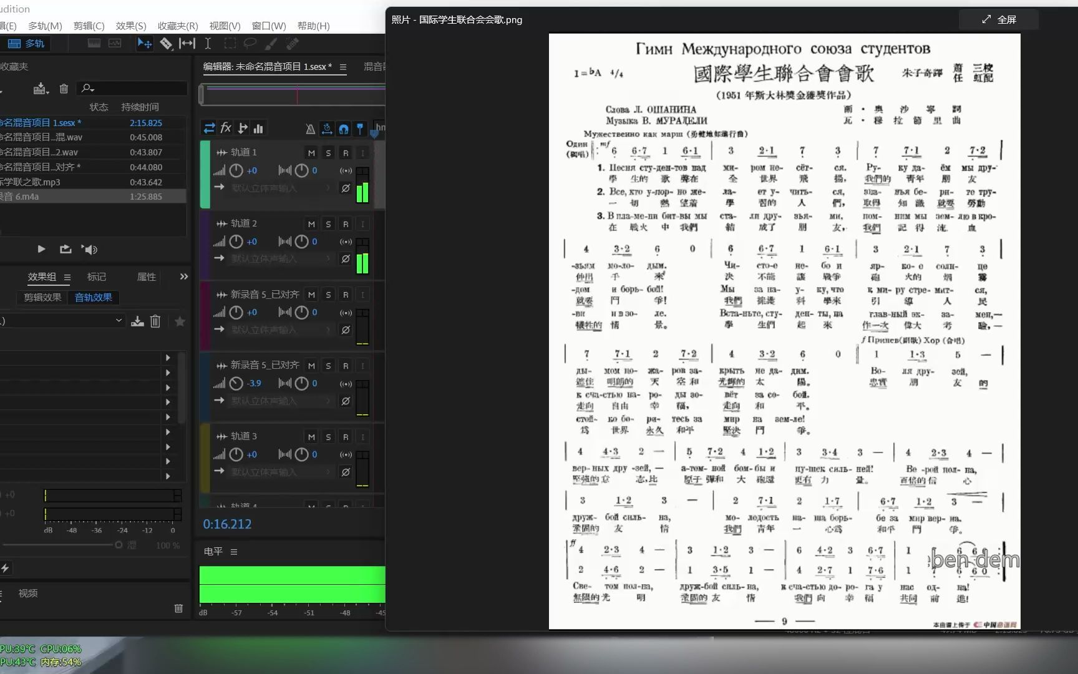The width and height of the screenshot is (1078, 674).
Task: Arm 轨道 3 for record with R
Action: 346,437
